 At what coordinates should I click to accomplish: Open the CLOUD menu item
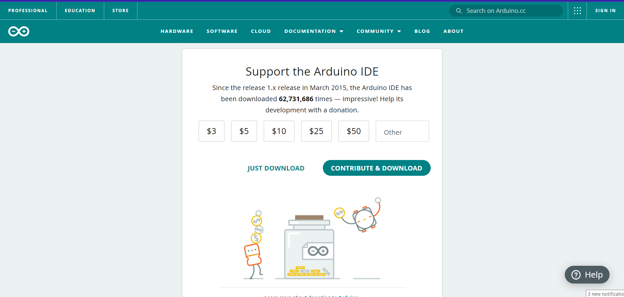click(x=261, y=31)
